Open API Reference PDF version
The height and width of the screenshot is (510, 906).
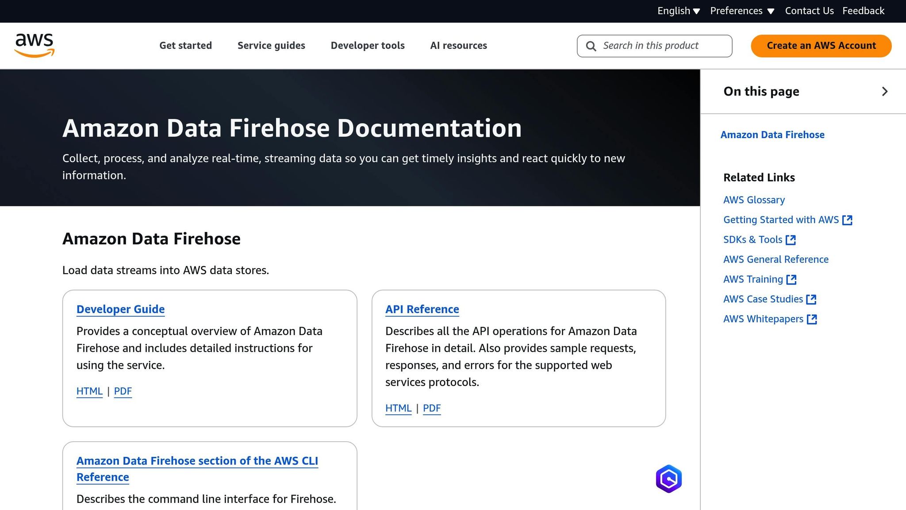tap(432, 408)
